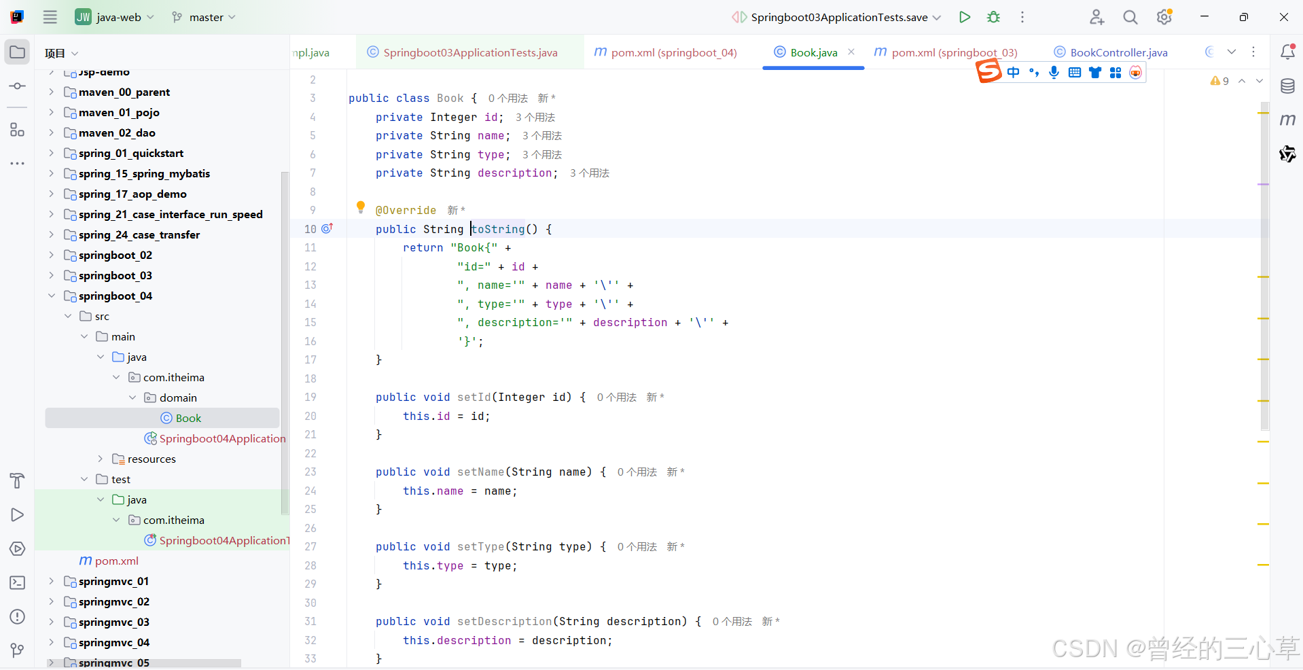Open more run actions menu

1022,17
